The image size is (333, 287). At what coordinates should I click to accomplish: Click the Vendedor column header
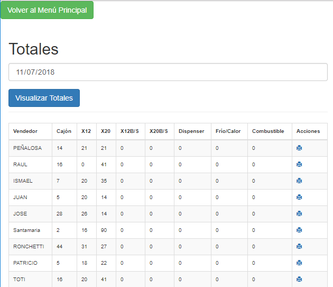click(25, 131)
